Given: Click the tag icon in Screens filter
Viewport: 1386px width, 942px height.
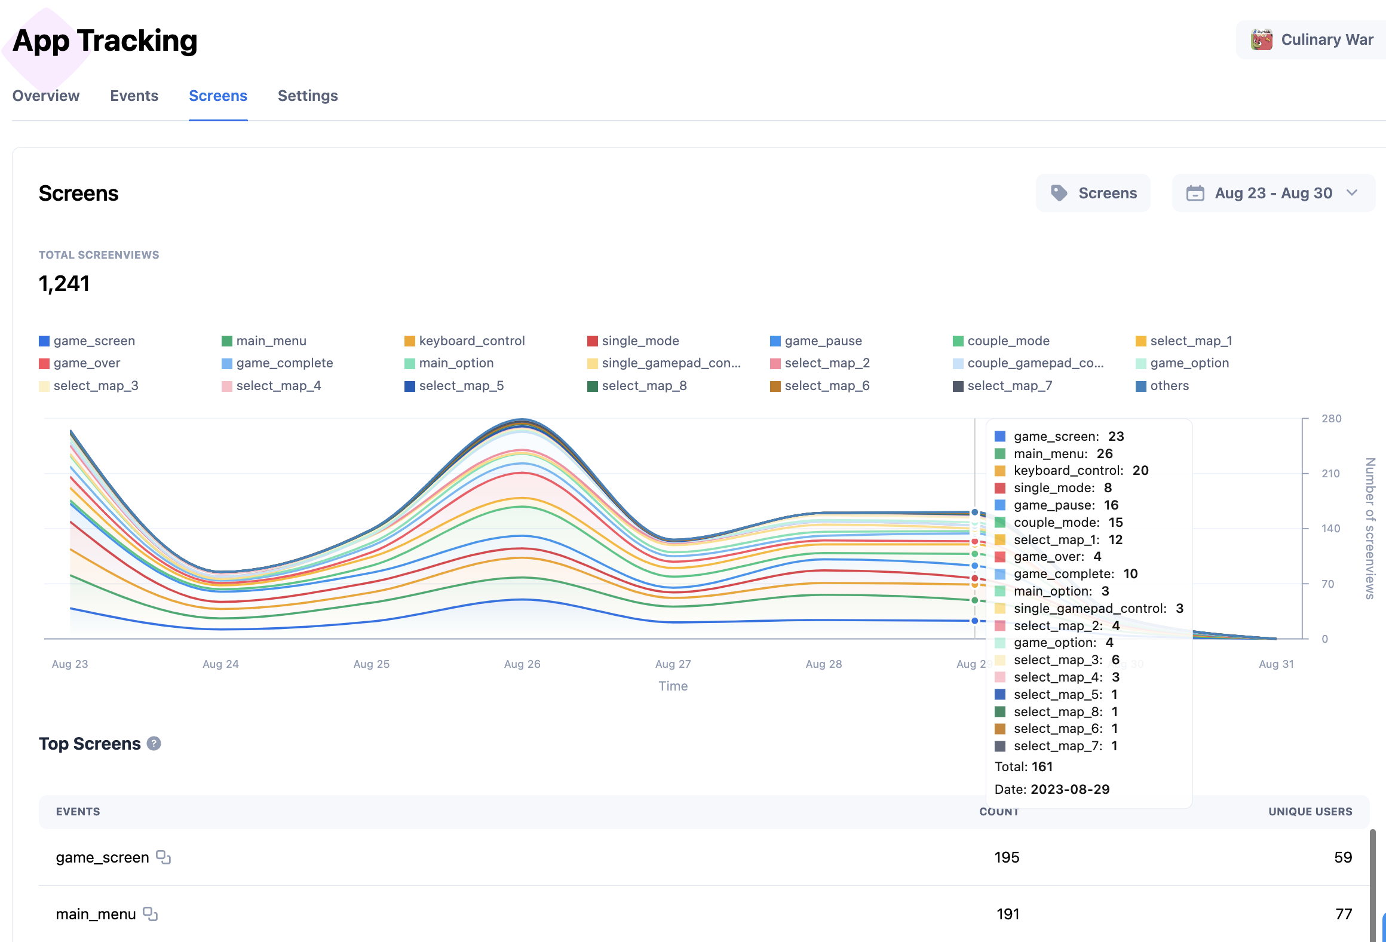Looking at the screenshot, I should click(x=1059, y=193).
